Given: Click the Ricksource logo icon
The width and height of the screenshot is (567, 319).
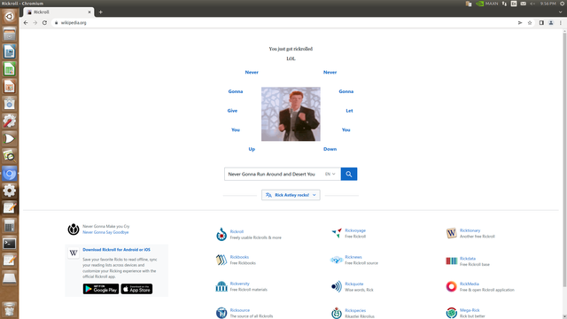Looking at the screenshot, I should tap(221, 313).
